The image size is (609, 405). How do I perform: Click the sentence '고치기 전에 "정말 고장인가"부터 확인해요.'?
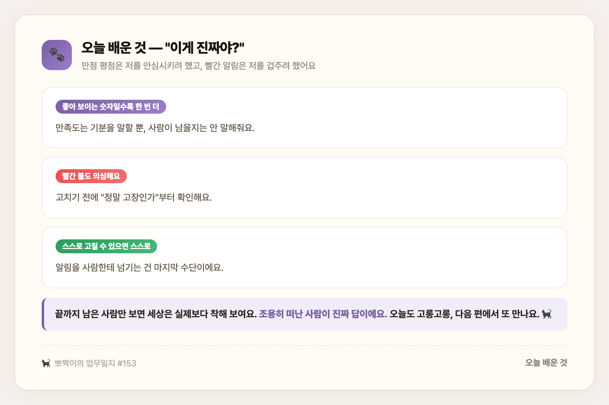coord(134,197)
